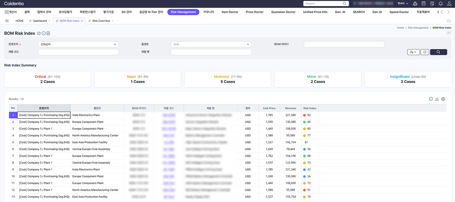The image size is (455, 202).
Task: Open the hamburger main menu
Action: tap(7, 12)
